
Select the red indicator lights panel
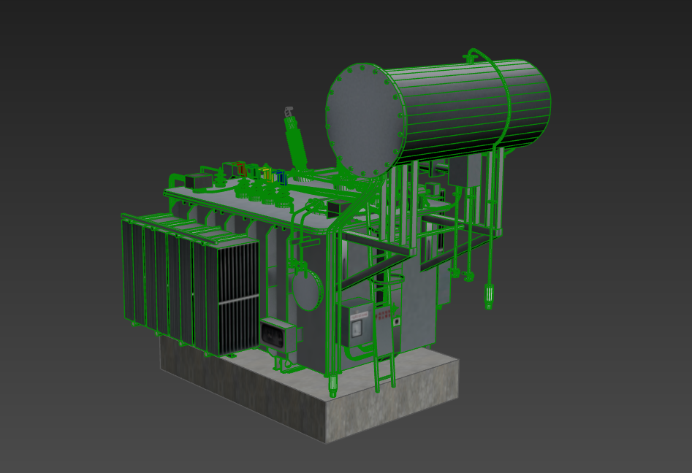click(x=383, y=315)
